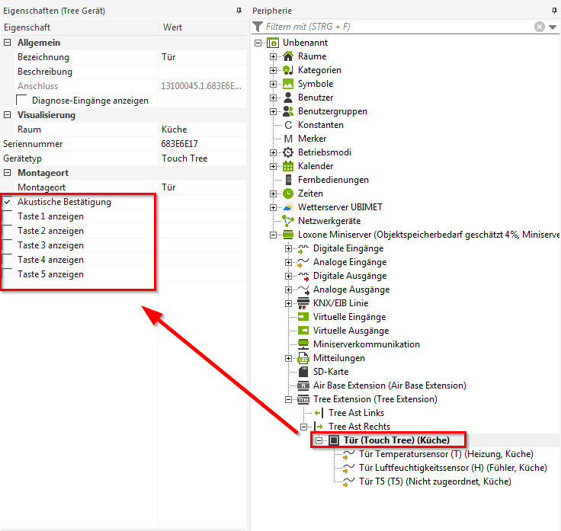561x531 pixels.
Task: Click the Gerätetyp value Touch Tree
Action: [x=203, y=158]
